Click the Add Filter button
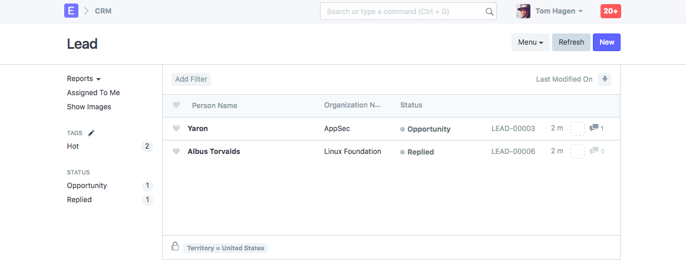Image resolution: width=686 pixels, height=275 pixels. [x=191, y=79]
